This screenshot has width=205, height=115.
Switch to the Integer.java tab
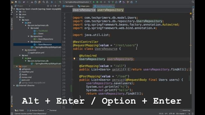(x=85, y=6)
